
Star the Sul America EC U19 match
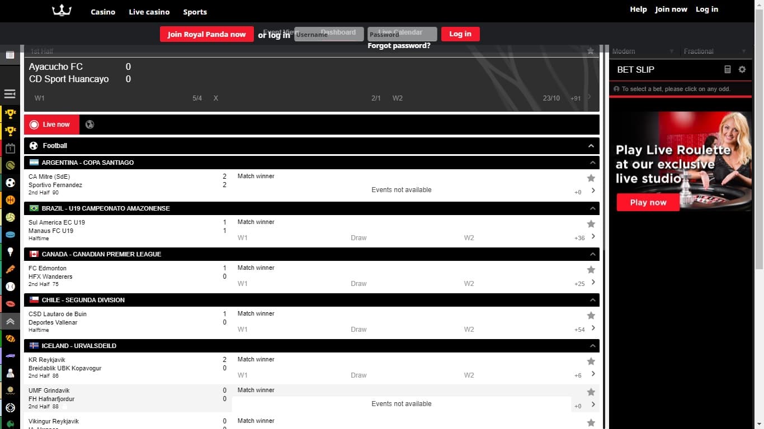pyautogui.click(x=591, y=224)
